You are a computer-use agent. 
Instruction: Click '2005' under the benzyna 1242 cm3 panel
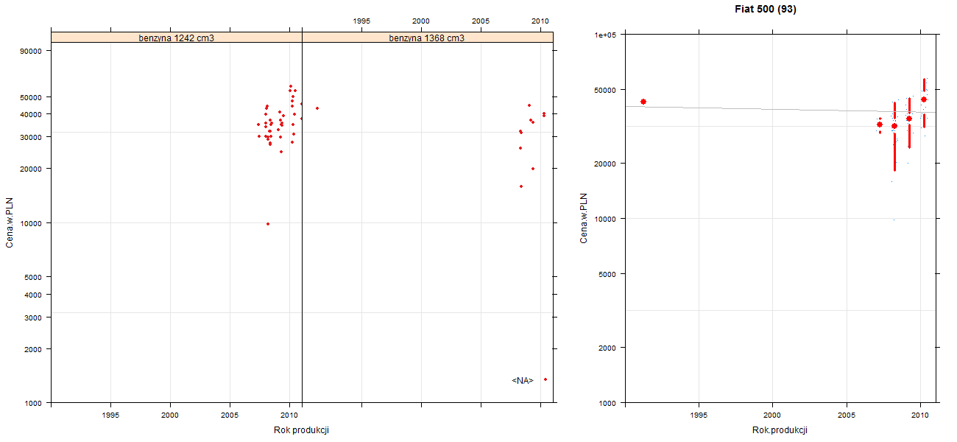tap(230, 415)
